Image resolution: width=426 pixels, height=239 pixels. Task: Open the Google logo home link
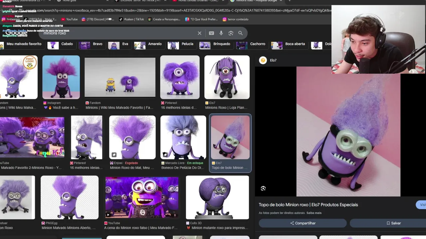(x=16, y=33)
